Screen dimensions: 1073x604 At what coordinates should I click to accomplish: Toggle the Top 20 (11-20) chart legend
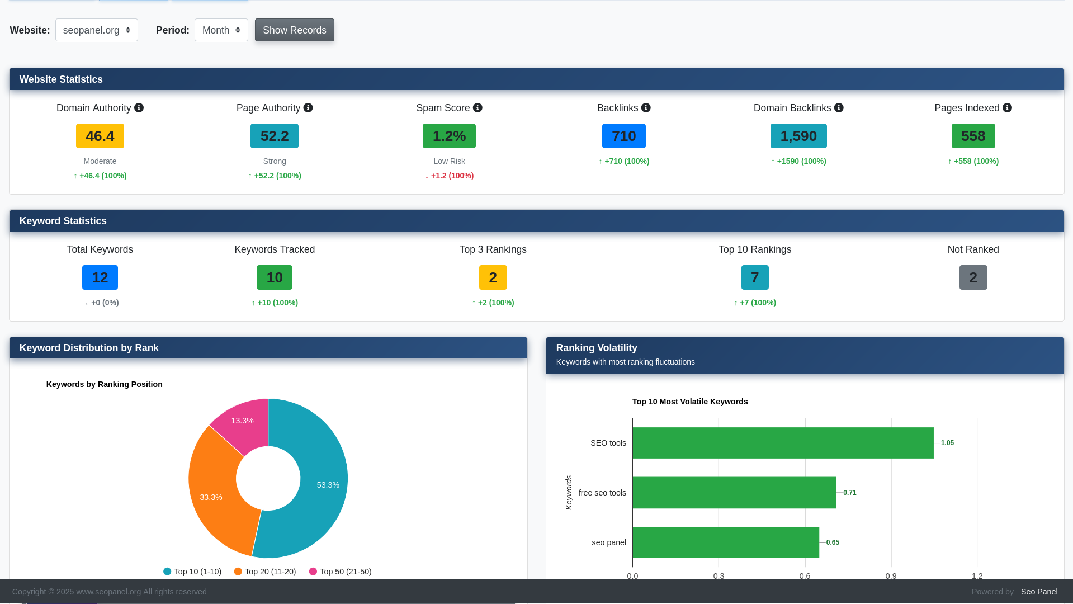(x=264, y=571)
